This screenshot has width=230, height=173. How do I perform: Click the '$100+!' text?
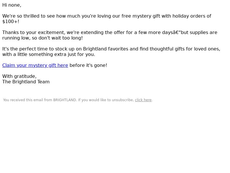coord(11,21)
